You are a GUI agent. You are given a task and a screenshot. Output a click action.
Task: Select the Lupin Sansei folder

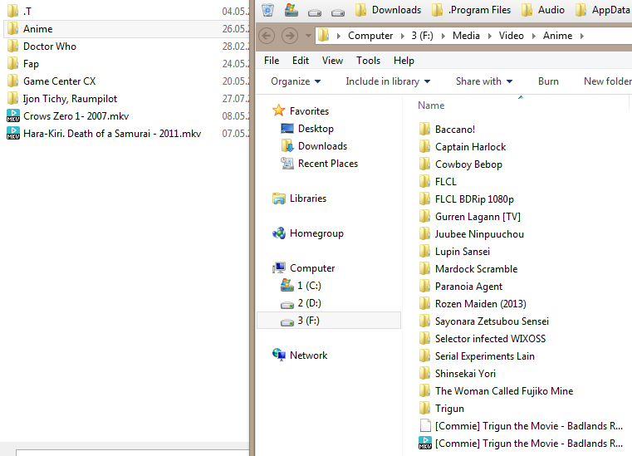pyautogui.click(x=454, y=252)
